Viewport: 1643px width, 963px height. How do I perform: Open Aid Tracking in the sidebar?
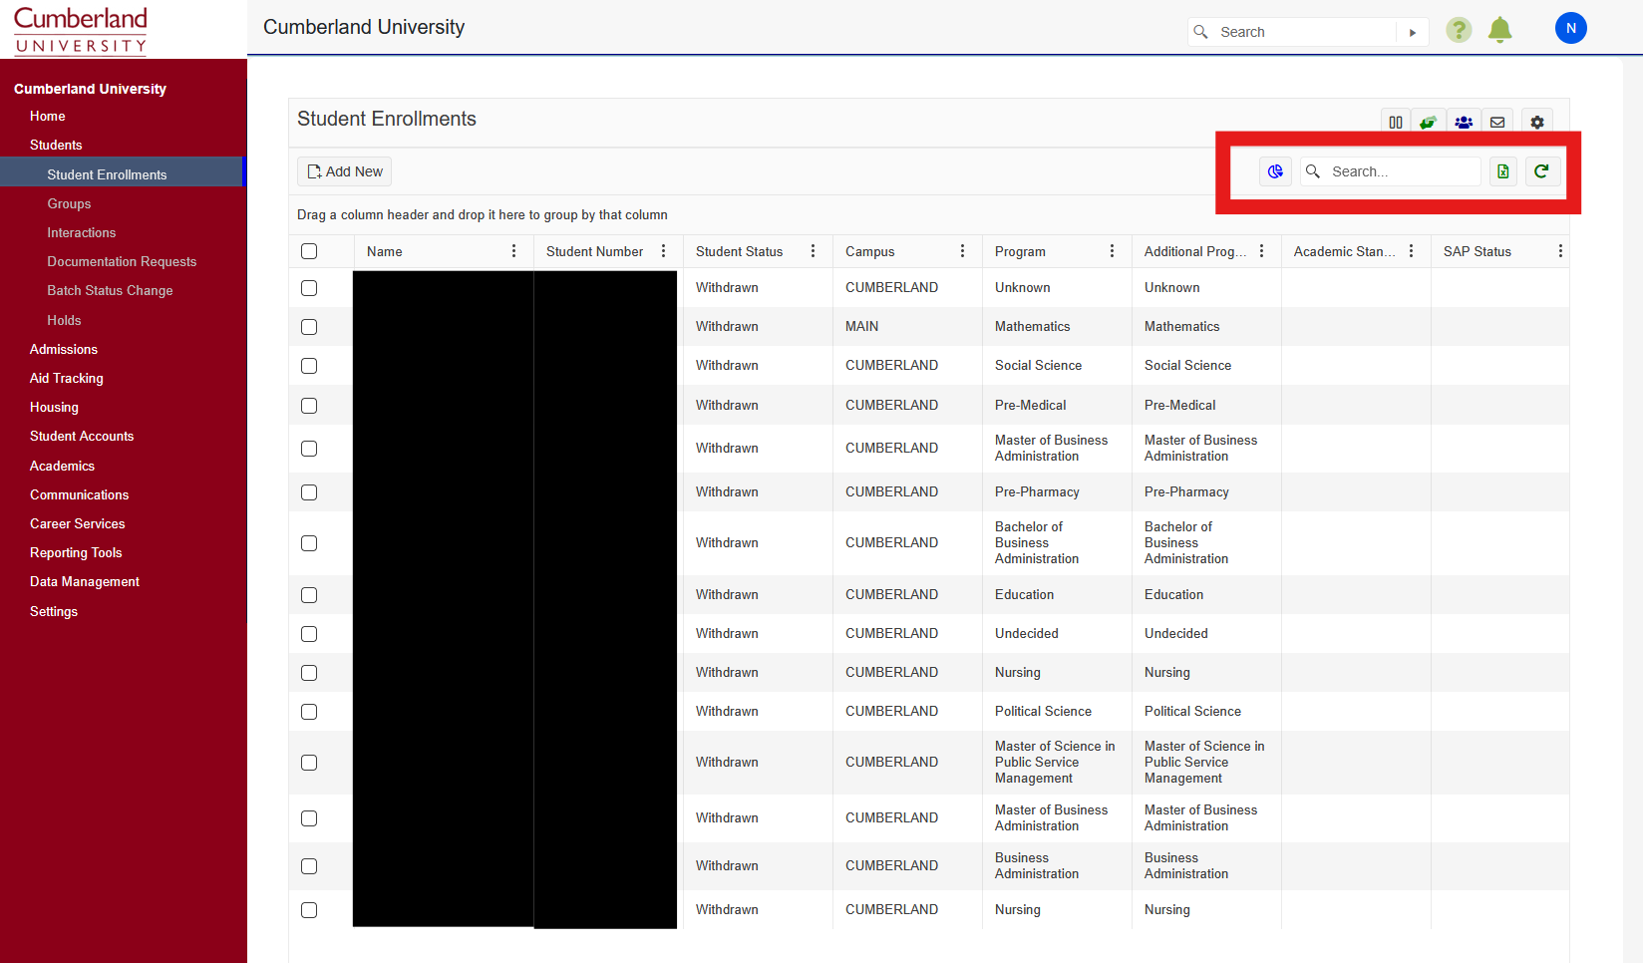click(x=67, y=378)
